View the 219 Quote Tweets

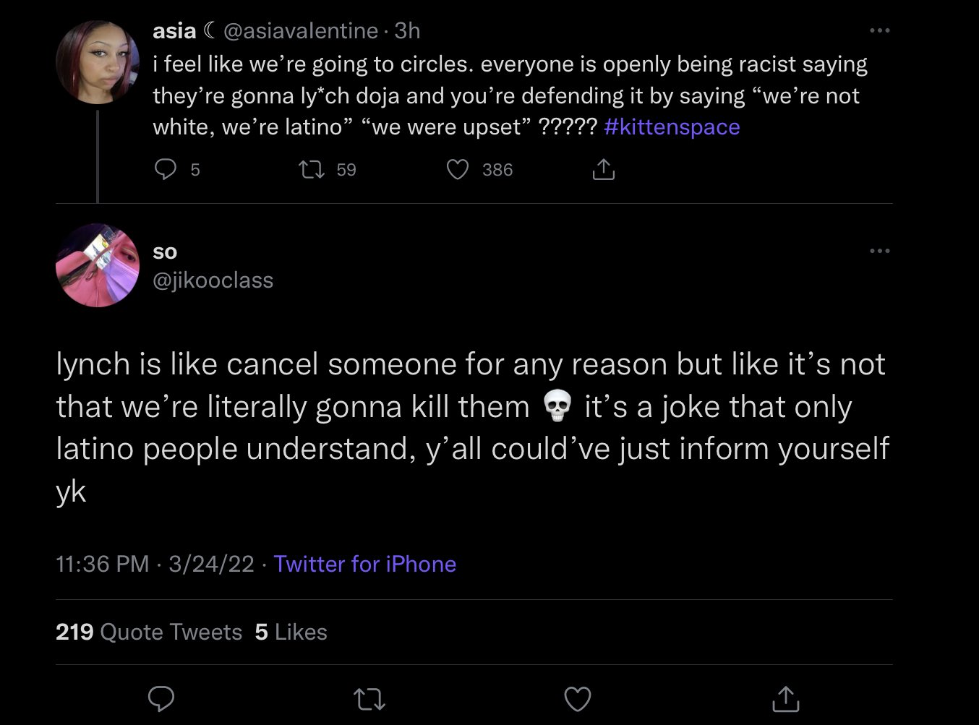pyautogui.click(x=149, y=632)
